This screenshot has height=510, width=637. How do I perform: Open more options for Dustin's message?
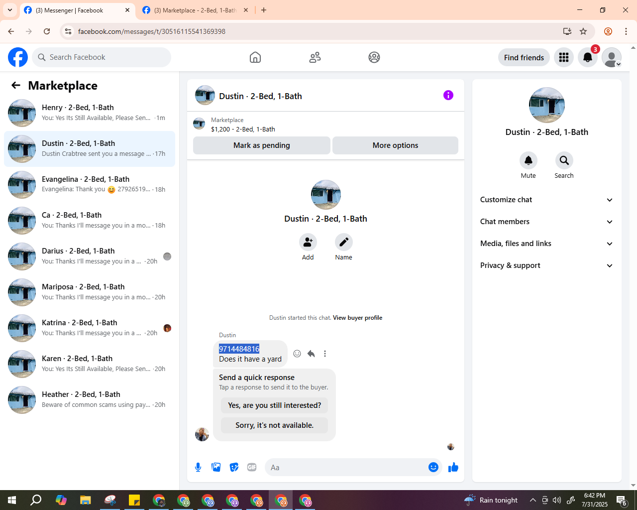(325, 354)
